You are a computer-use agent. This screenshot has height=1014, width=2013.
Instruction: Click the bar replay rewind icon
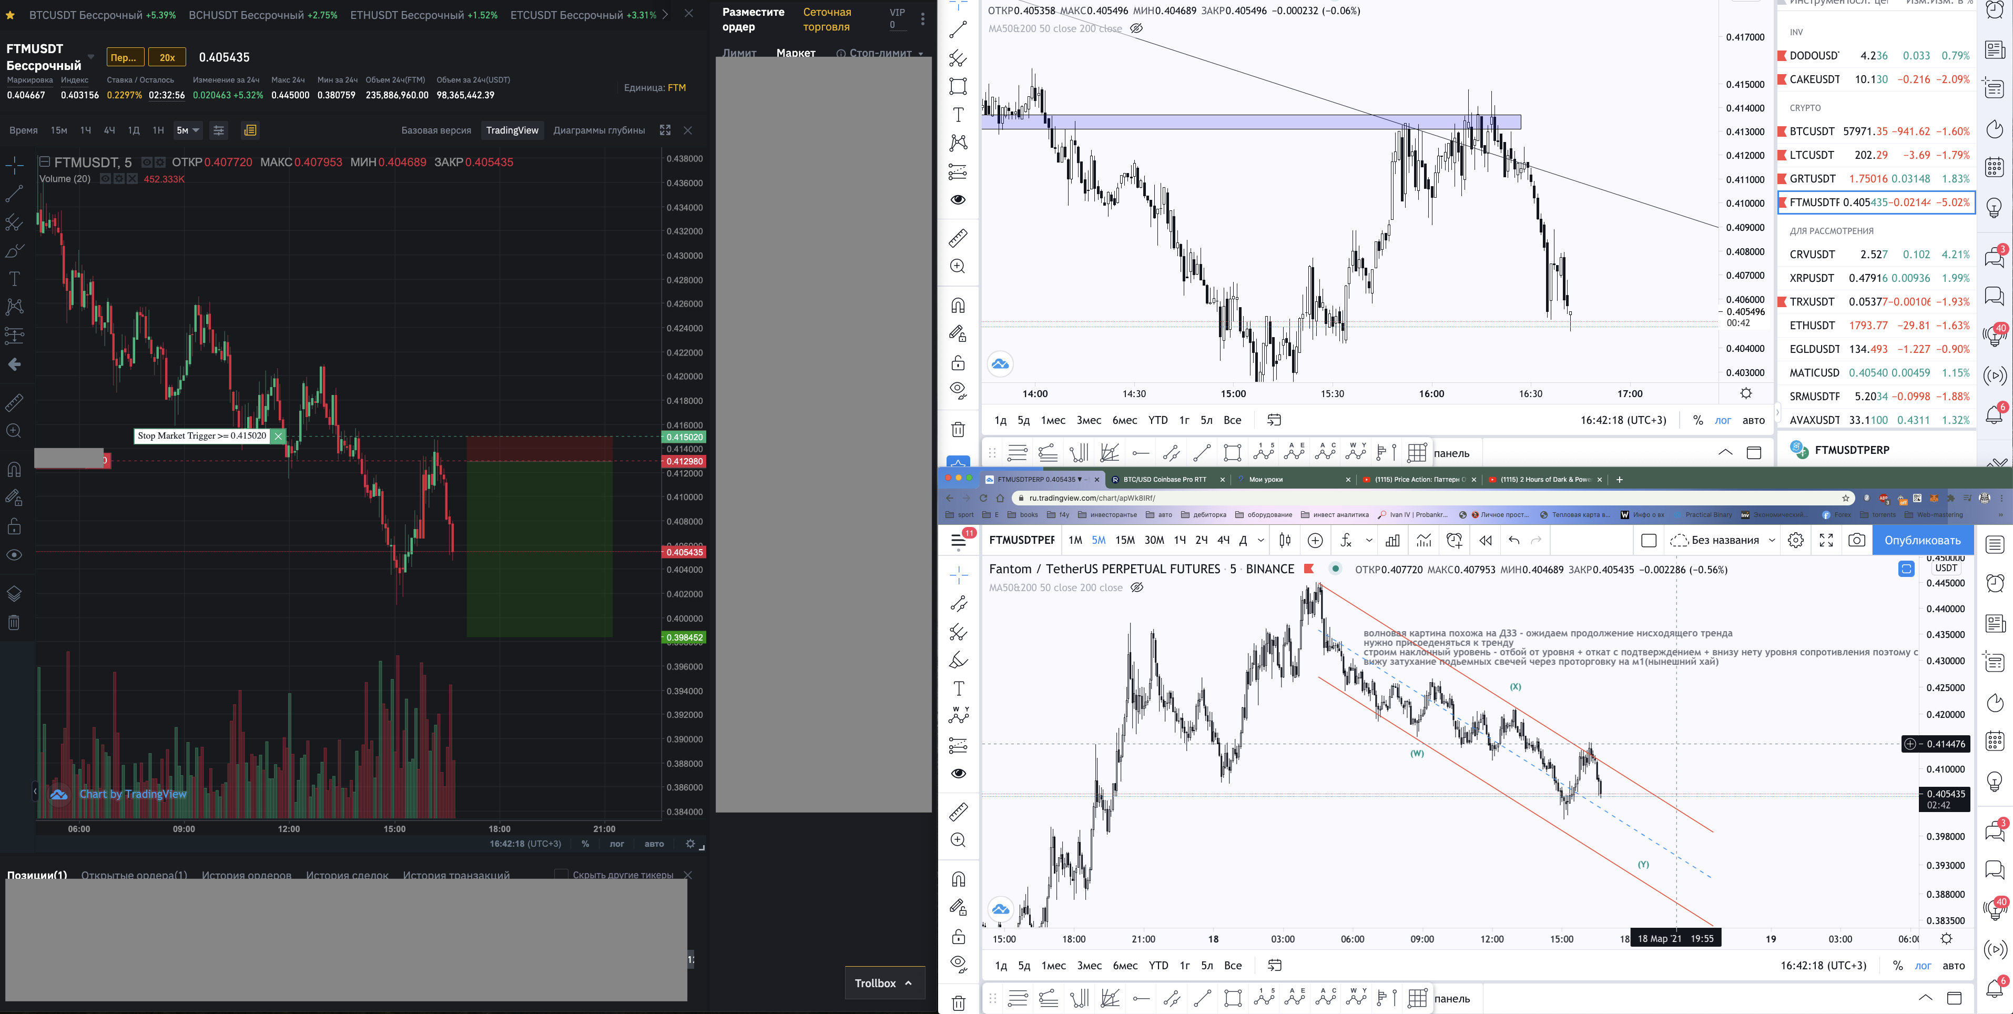pos(1486,540)
